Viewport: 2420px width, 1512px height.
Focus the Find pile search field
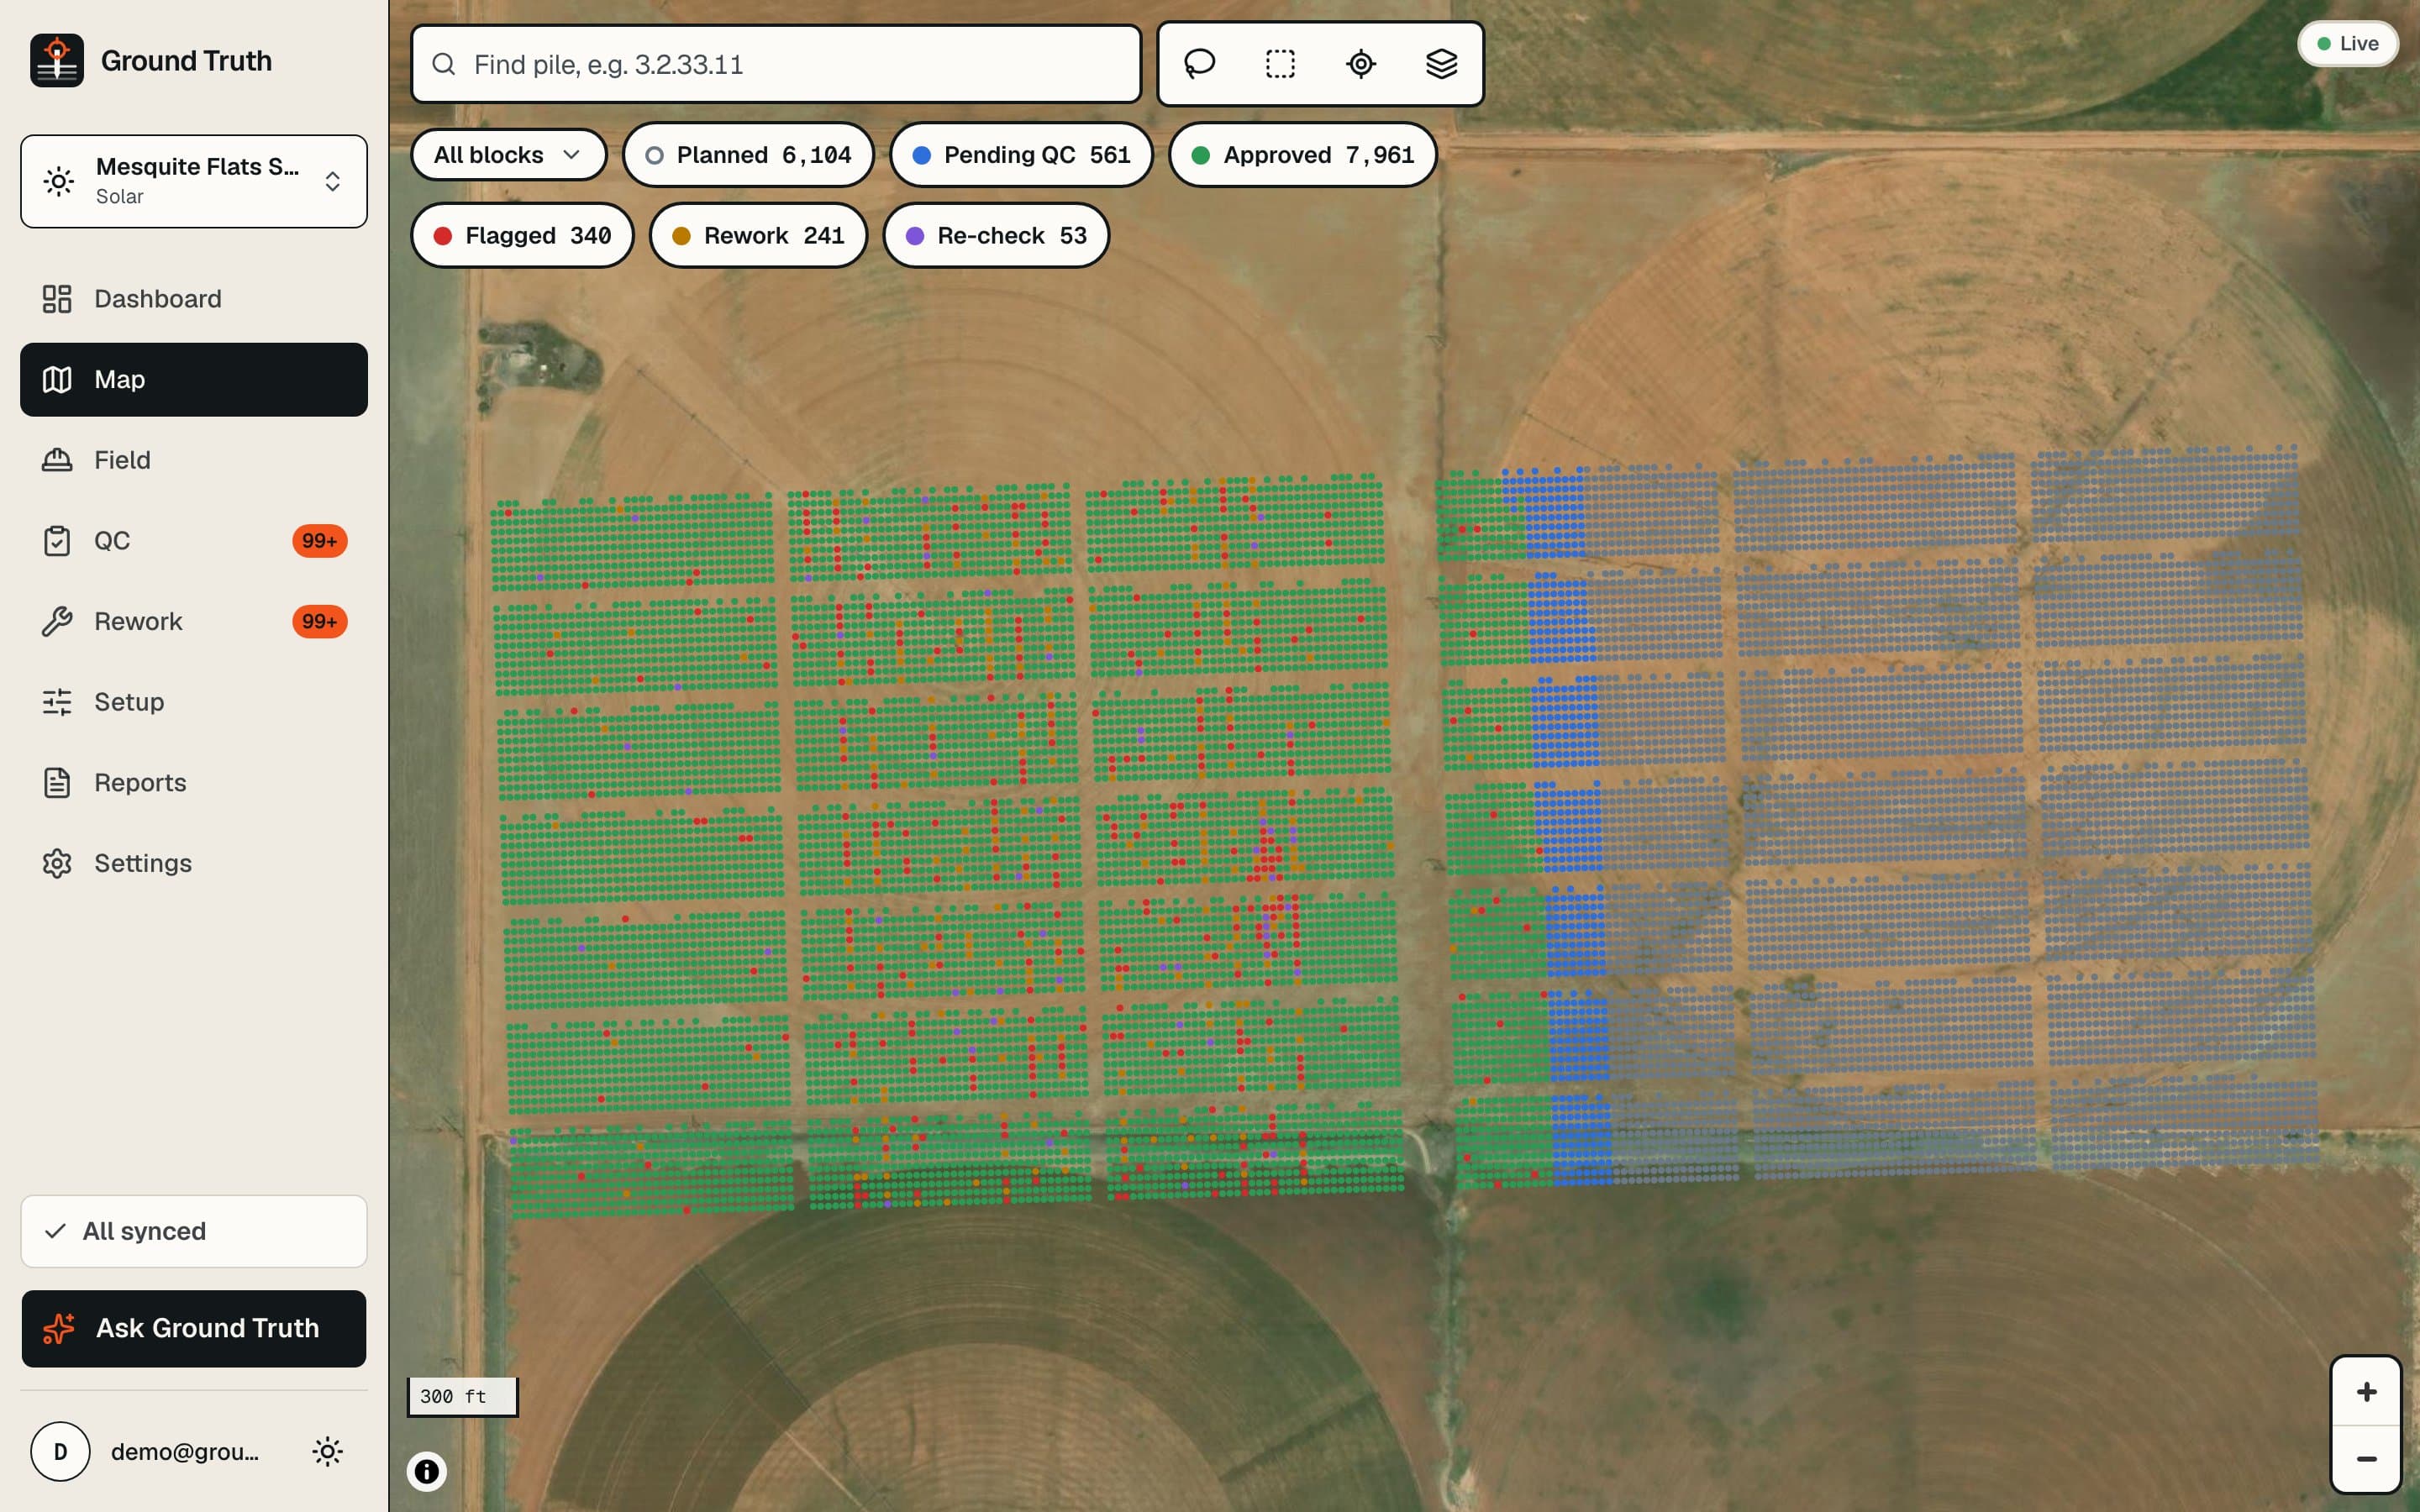pos(776,65)
